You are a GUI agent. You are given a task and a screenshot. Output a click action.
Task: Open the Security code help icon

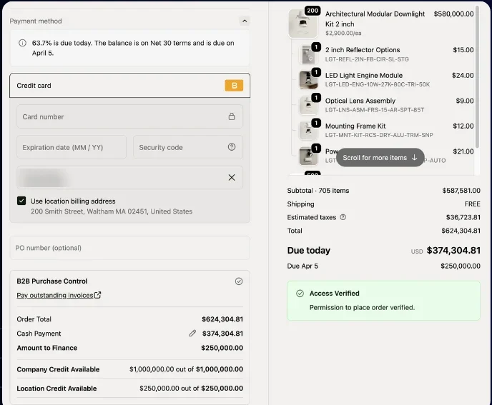(x=232, y=147)
